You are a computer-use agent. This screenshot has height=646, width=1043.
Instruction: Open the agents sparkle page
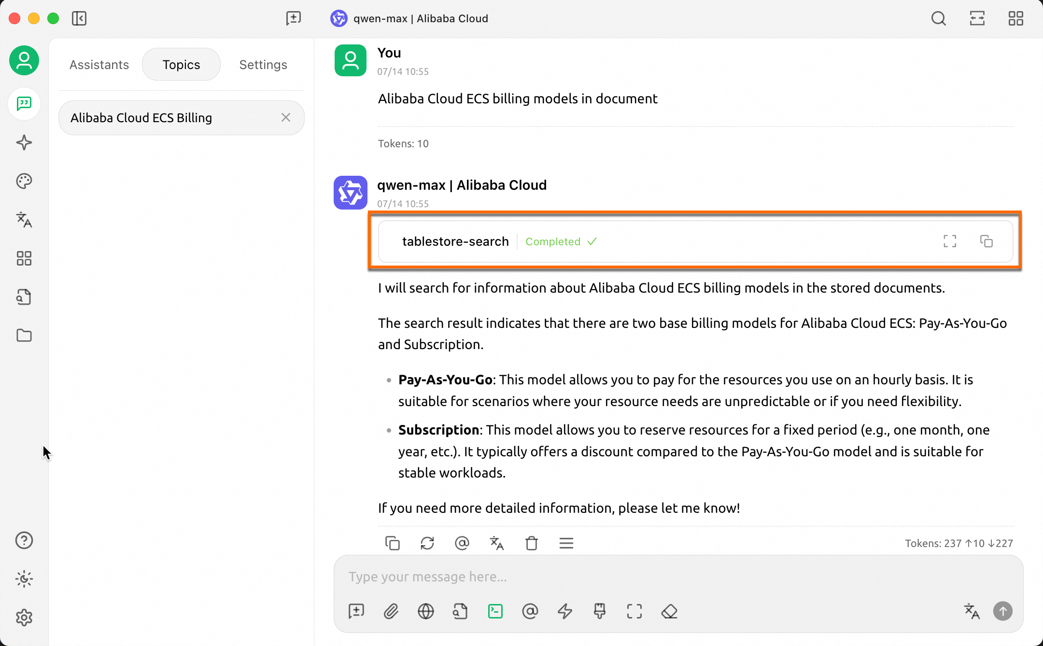(x=24, y=142)
